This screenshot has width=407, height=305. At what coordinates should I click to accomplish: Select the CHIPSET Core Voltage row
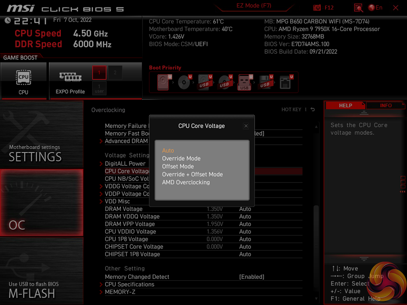pyautogui.click(x=204, y=247)
